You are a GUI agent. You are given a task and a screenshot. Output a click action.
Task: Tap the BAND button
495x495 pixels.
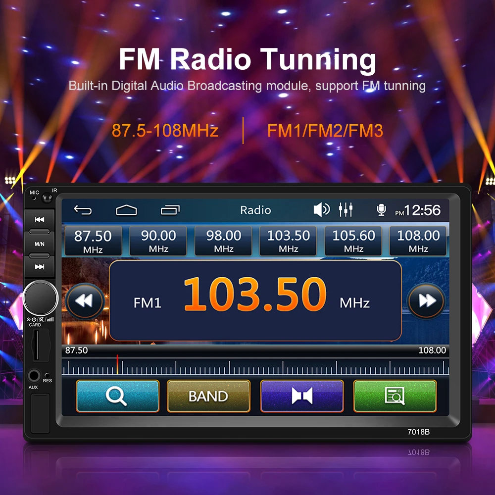point(208,396)
